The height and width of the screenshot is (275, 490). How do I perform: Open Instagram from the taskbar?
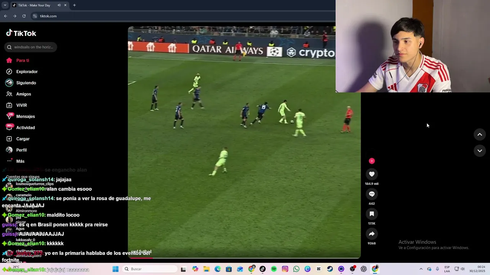[x=285, y=269]
